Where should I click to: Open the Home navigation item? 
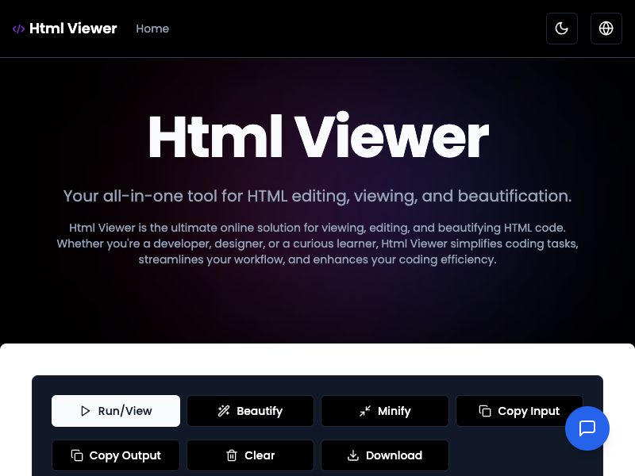pyautogui.click(x=152, y=29)
